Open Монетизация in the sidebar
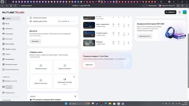 11,44
